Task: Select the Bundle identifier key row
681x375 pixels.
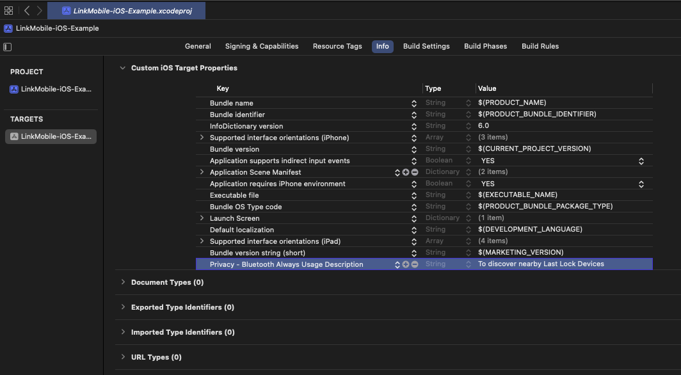Action: [x=237, y=115]
